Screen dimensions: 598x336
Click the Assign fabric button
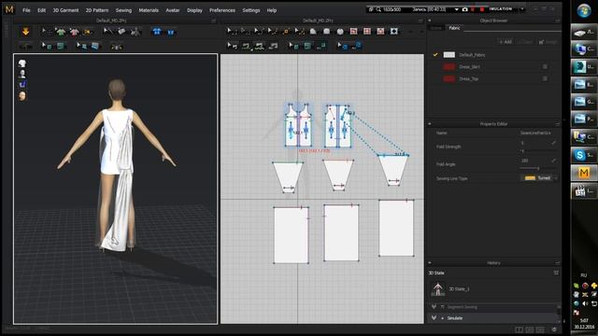pos(548,42)
